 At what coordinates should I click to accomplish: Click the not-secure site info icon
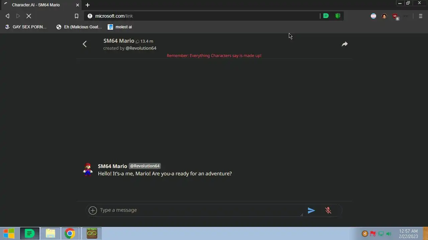90,16
